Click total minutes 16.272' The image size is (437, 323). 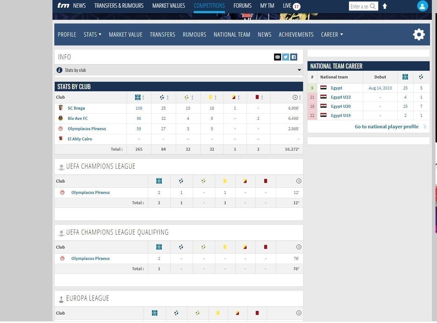(x=292, y=149)
